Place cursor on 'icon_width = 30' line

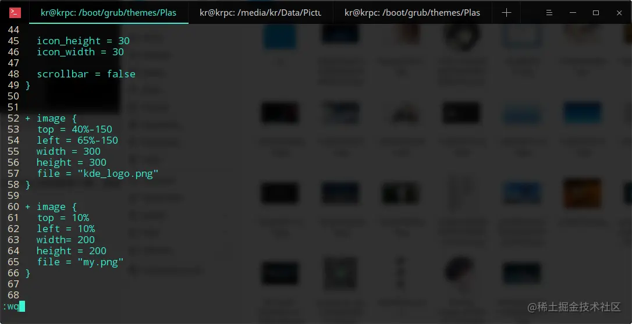[80, 52]
